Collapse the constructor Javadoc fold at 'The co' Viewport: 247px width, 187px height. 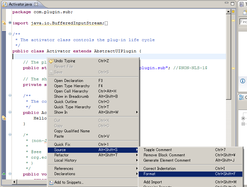[10, 95]
